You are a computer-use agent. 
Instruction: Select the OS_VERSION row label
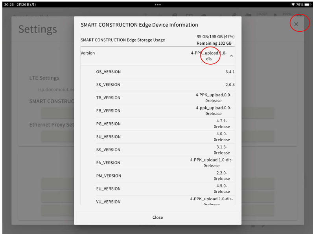tap(109, 72)
